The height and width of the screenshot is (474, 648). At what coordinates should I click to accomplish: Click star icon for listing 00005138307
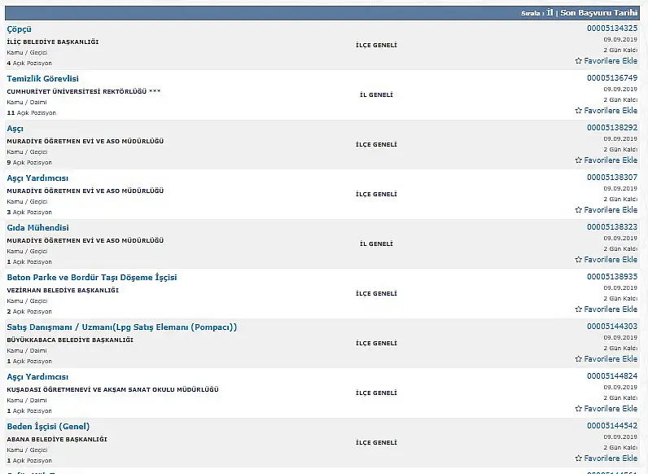tap(579, 209)
